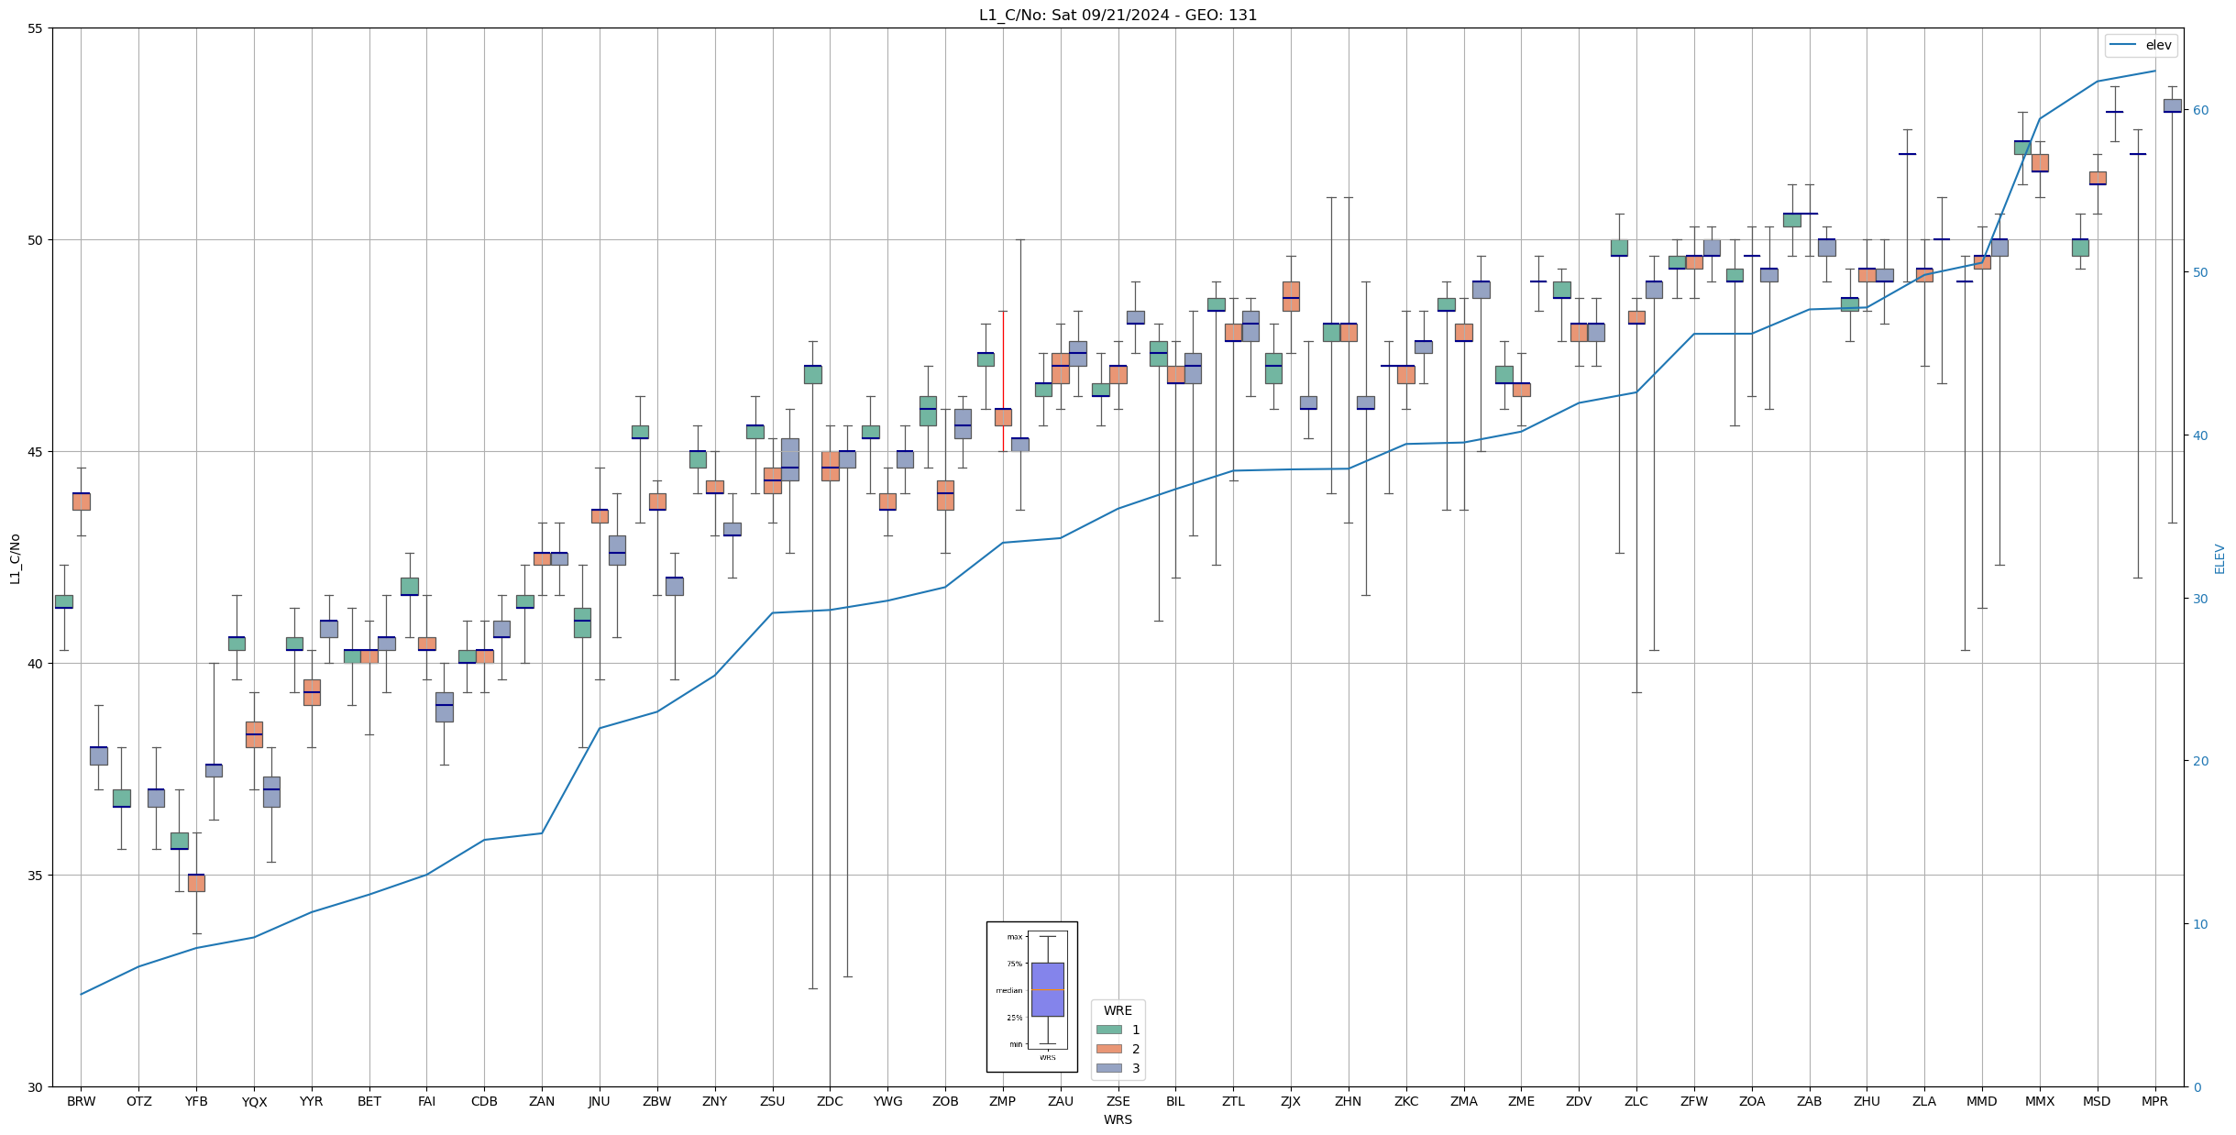Click the chart title 'L1_C/No: Sat 09/21/2024 - GEO: 131'
Viewport: 2236px width, 1135px height.
[x=1118, y=15]
